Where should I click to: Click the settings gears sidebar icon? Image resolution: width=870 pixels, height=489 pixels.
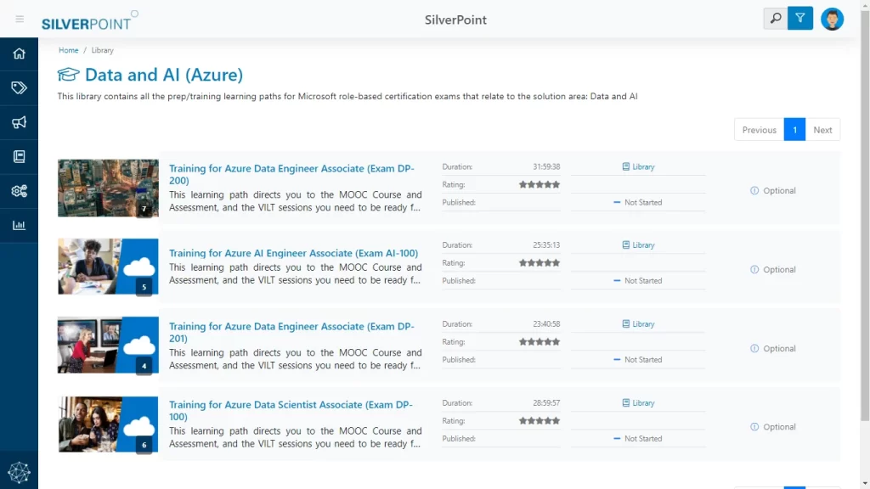[x=19, y=191]
